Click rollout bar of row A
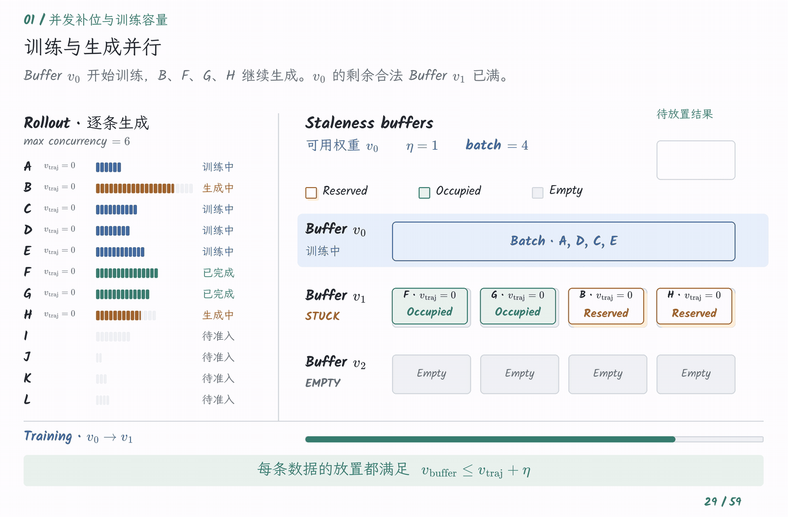This screenshot has height=517, width=788. (108, 167)
